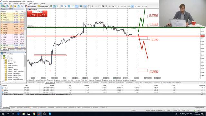Switch timeframe to W1
Screen dimensions: 206x116
[142, 6]
